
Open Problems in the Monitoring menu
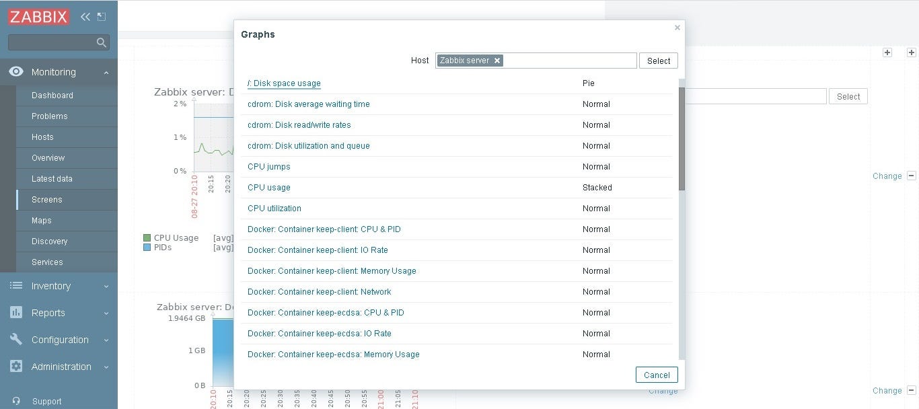50,116
